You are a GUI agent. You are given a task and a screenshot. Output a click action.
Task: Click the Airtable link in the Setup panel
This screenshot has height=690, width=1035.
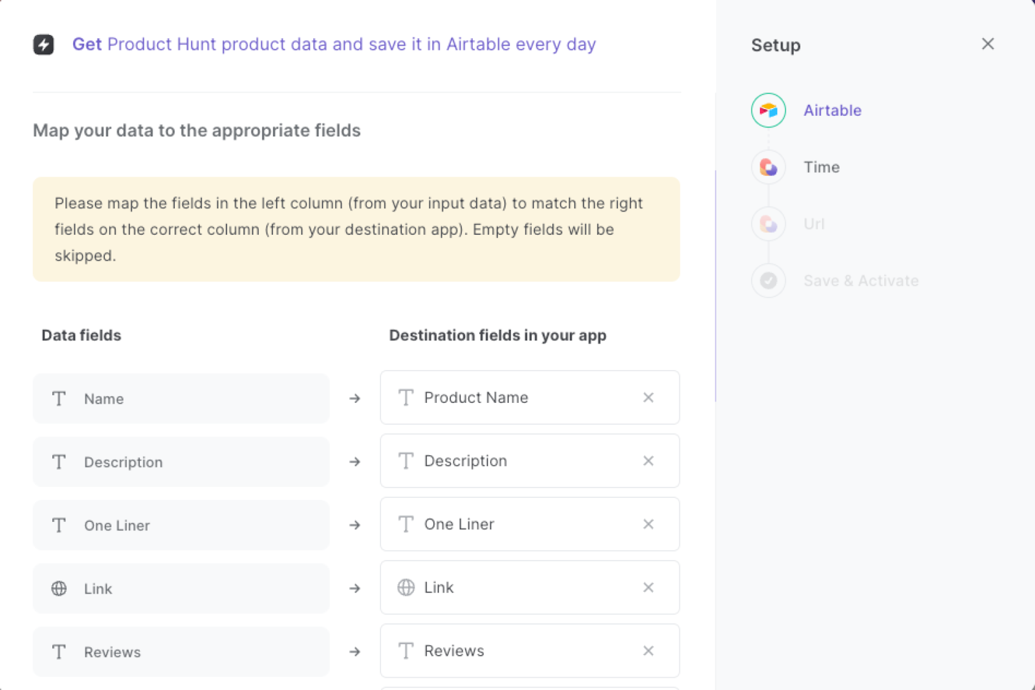click(833, 110)
